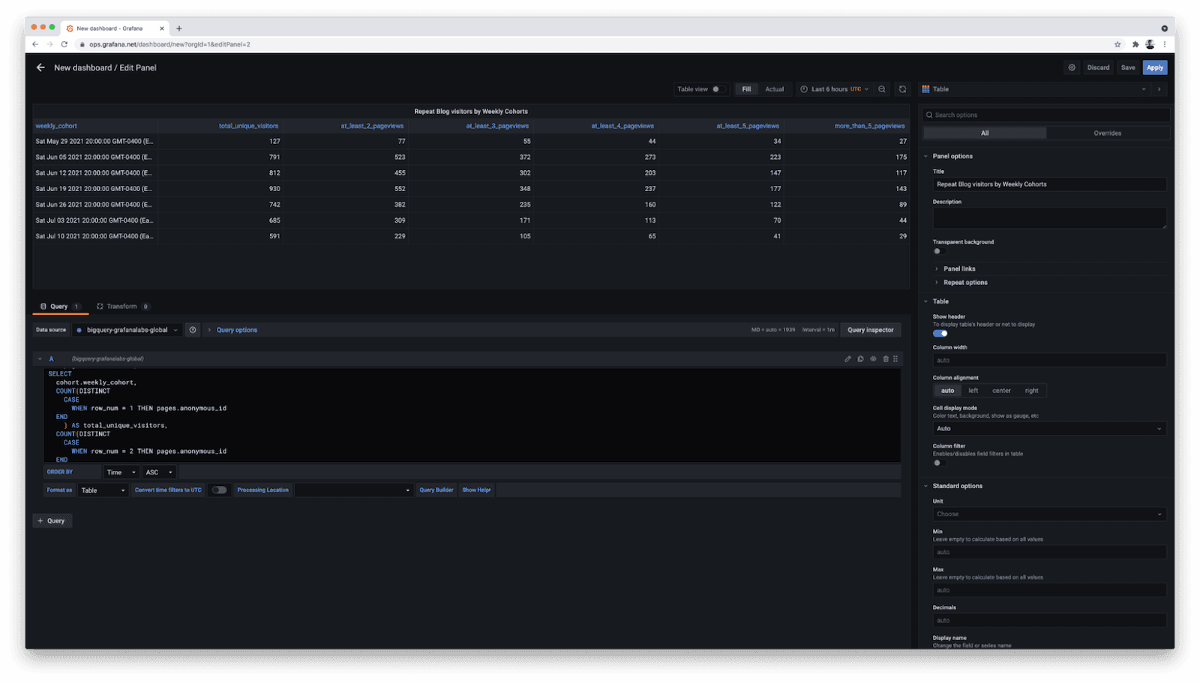Open Chrome three-dot menu

pyautogui.click(x=1165, y=44)
